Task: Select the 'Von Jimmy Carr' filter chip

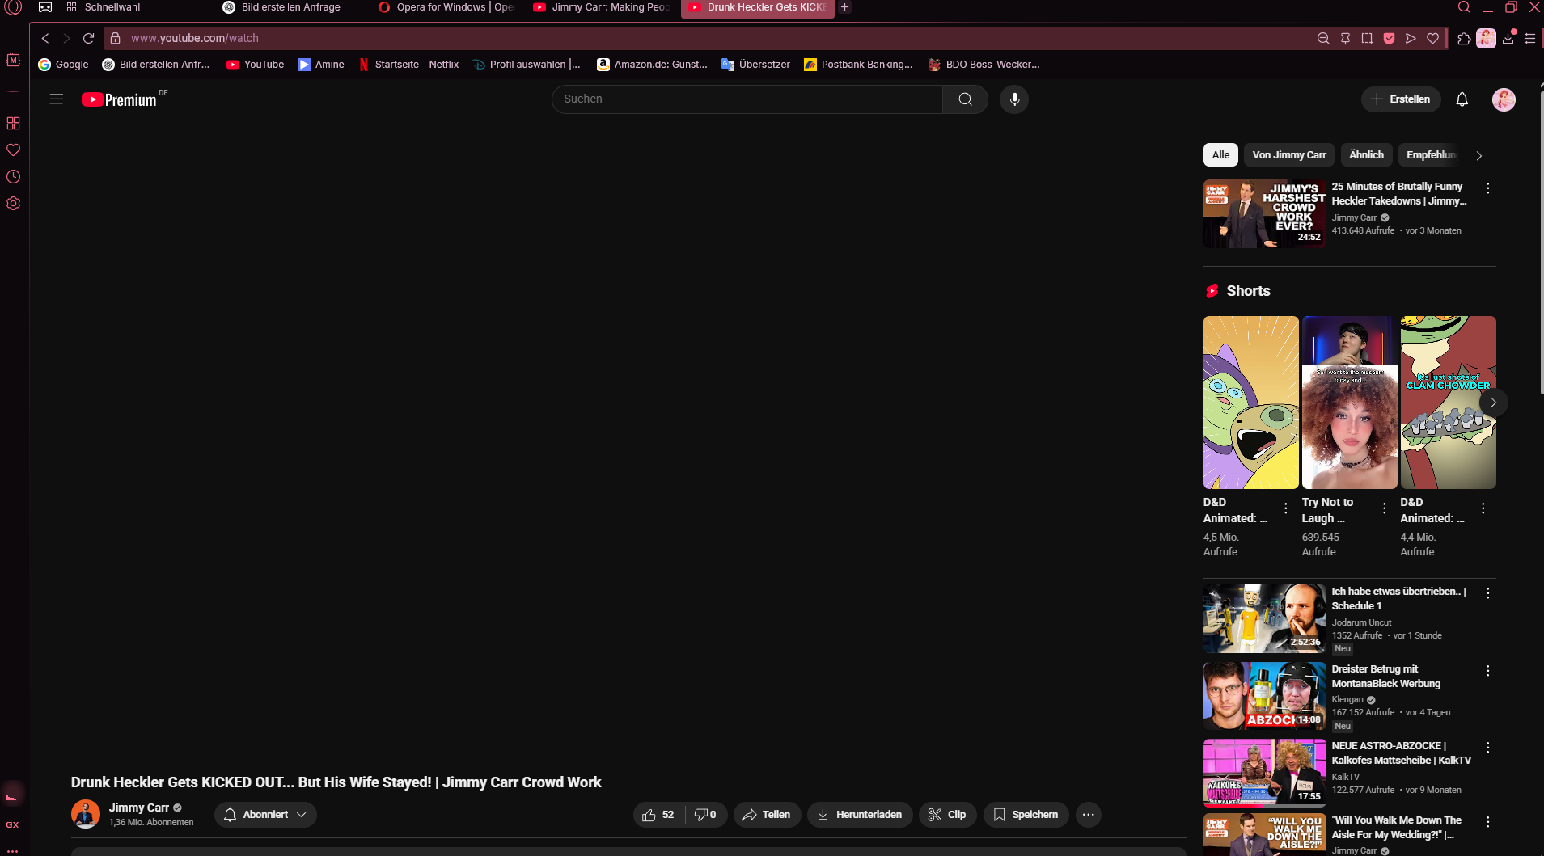Action: pyautogui.click(x=1289, y=155)
